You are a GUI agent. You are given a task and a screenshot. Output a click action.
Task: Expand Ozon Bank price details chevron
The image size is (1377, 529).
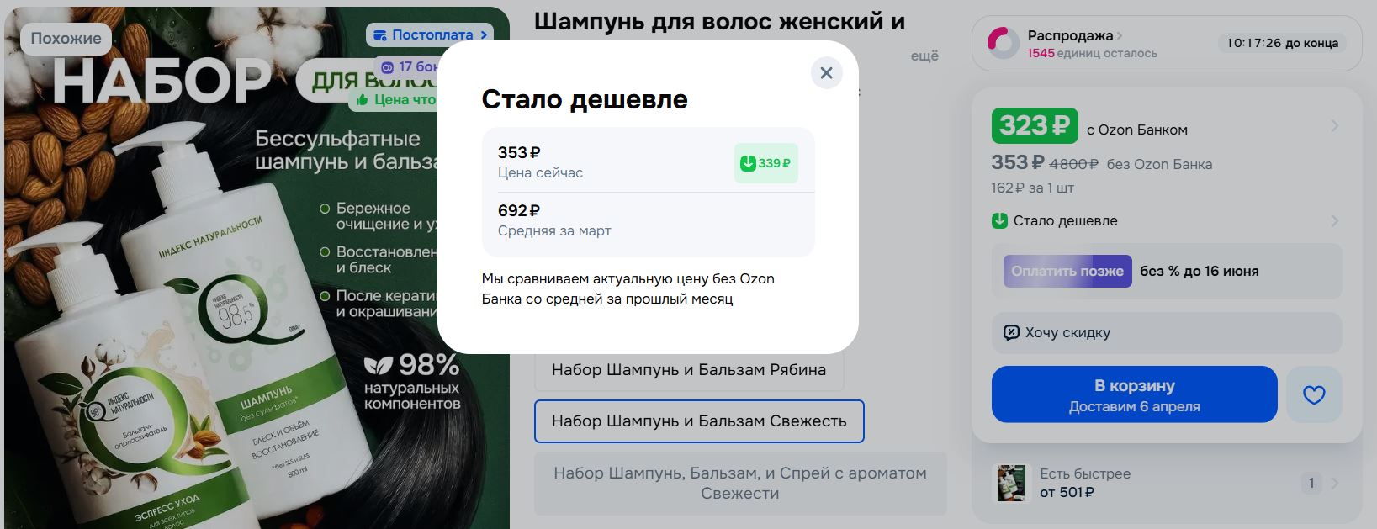1334,126
